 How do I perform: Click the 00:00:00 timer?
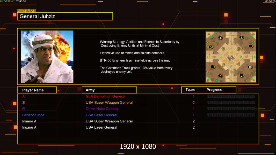tap(270, 1)
